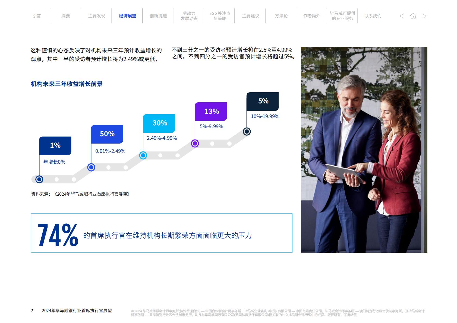The height and width of the screenshot is (323, 457).
Task: Click the 2.49%-4.99% cyan marker dot
Action: coord(143,156)
